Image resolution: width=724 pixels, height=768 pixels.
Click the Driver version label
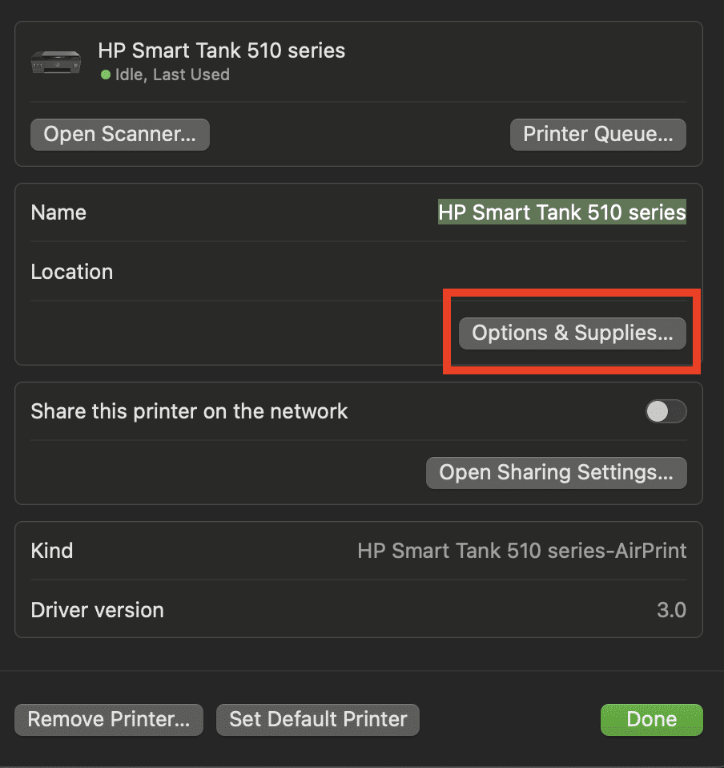pyautogui.click(x=97, y=610)
